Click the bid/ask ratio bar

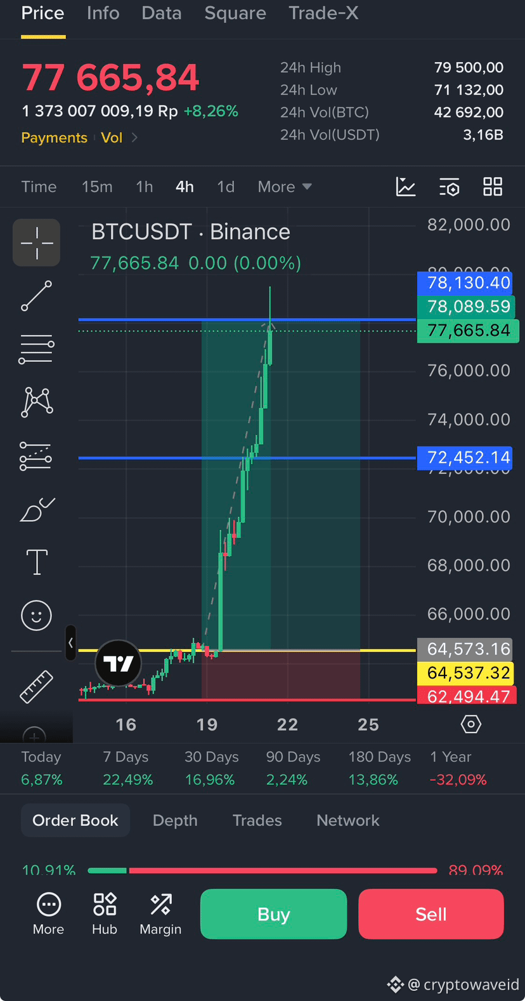point(262,870)
